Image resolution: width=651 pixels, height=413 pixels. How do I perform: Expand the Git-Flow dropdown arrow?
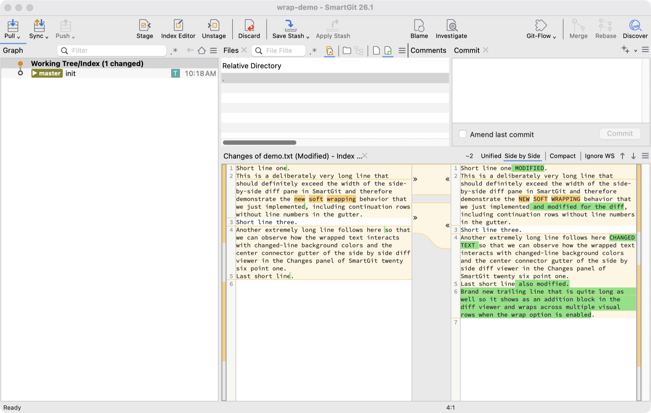click(x=554, y=37)
